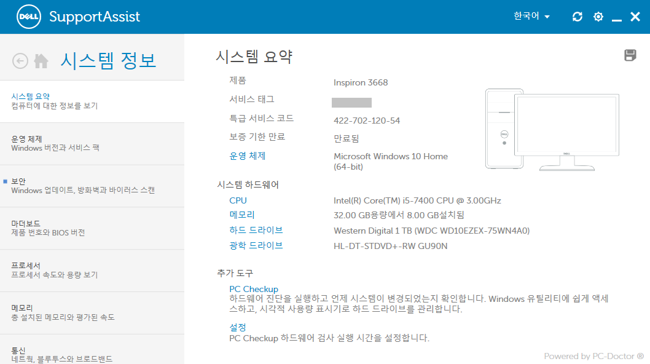
Task: Click the refresh icon in the header
Action: click(x=577, y=17)
